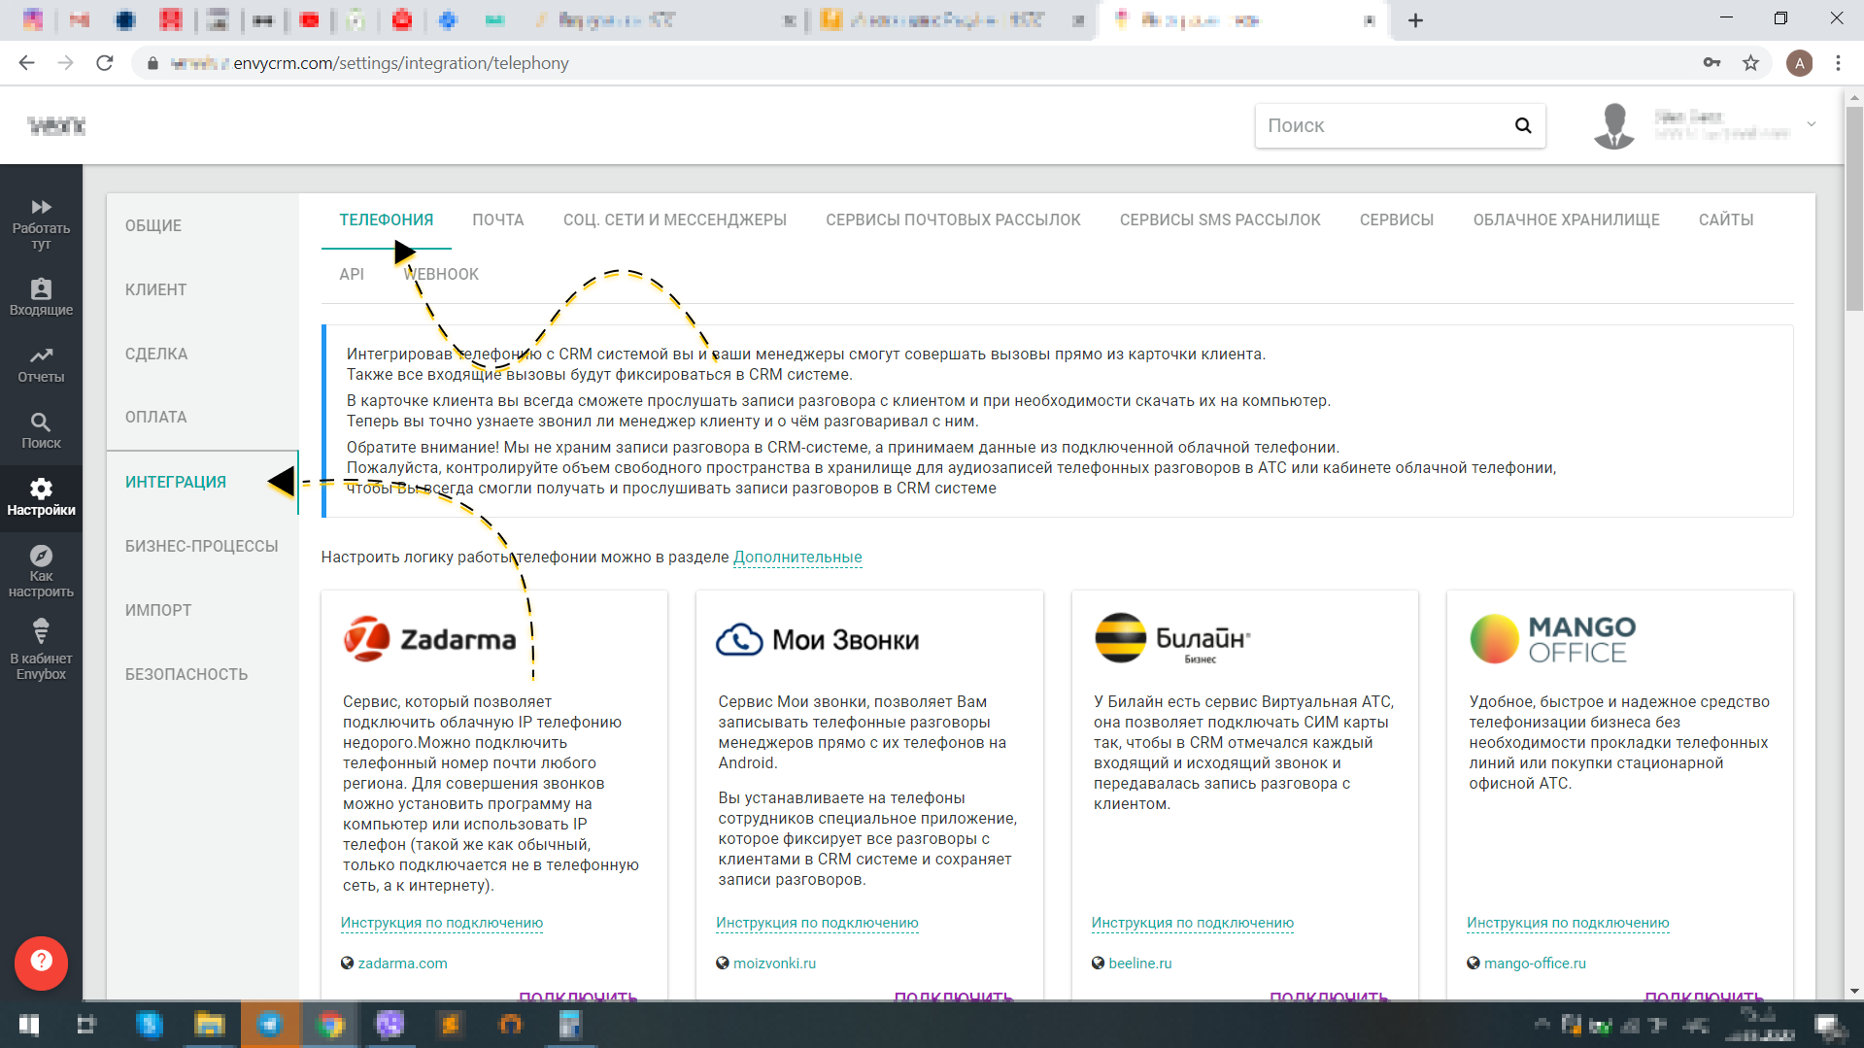Open the Настройки gear icon
1864x1048 pixels.
pos(41,490)
